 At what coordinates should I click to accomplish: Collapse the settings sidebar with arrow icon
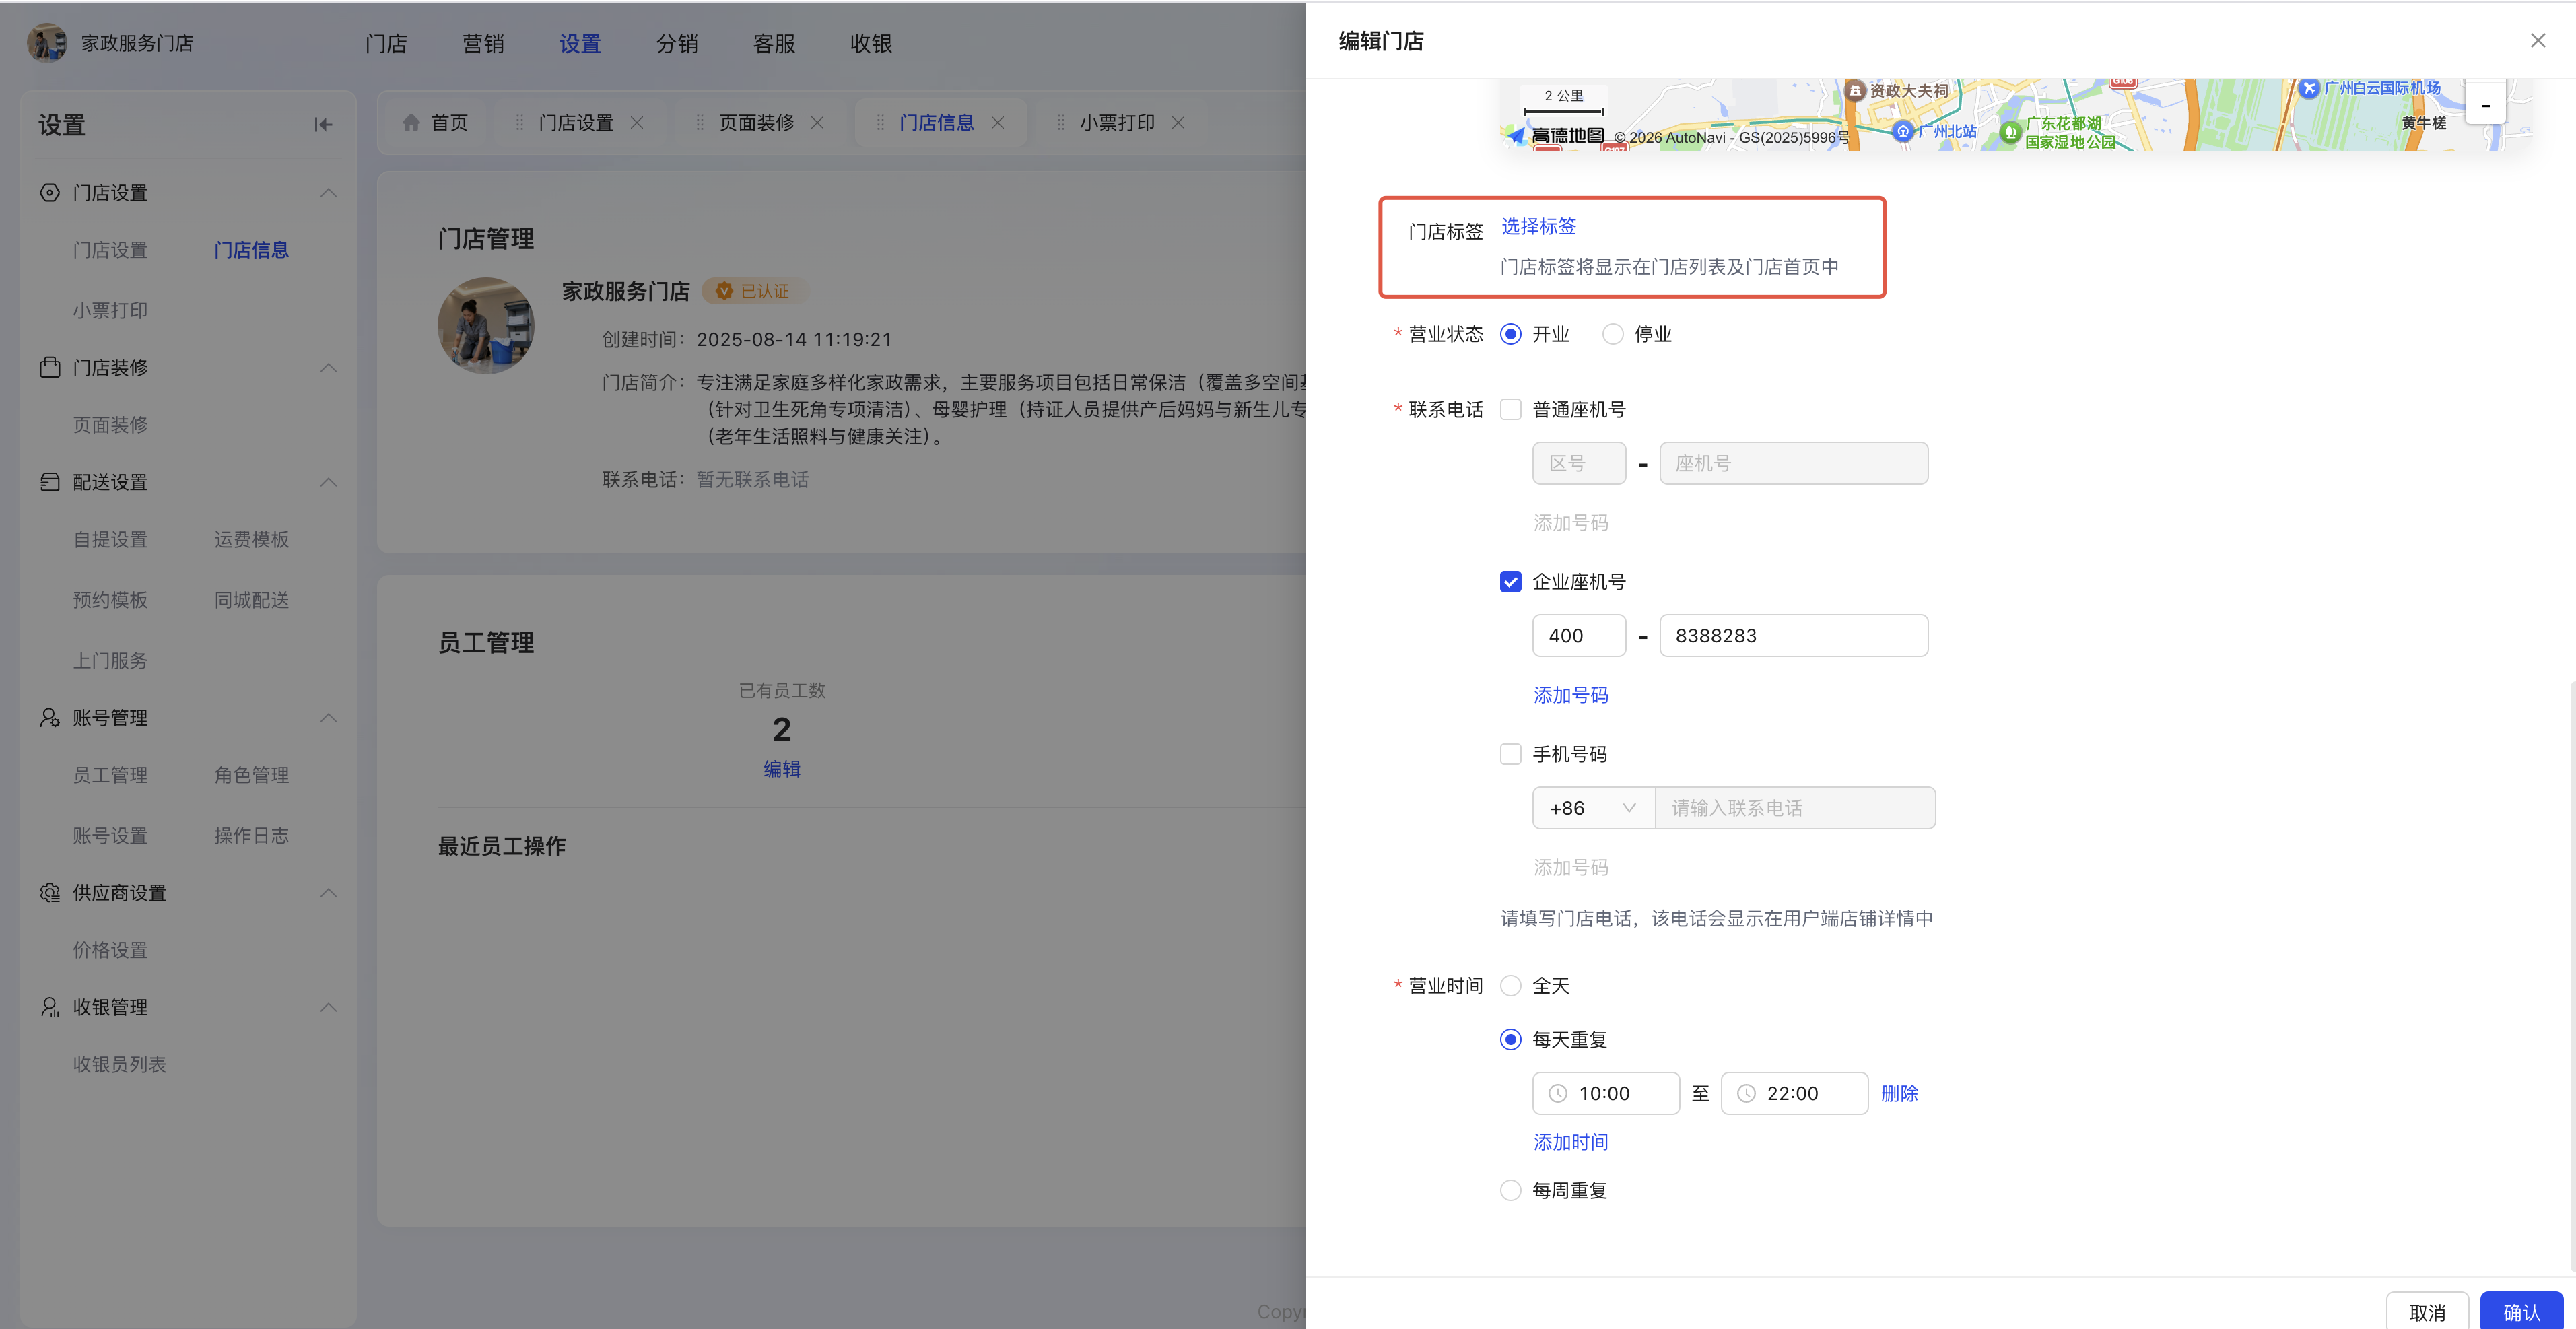pyautogui.click(x=322, y=125)
